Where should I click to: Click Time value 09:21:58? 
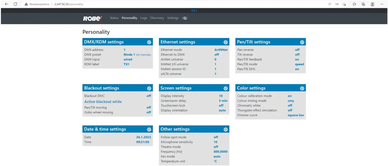coord(143,142)
